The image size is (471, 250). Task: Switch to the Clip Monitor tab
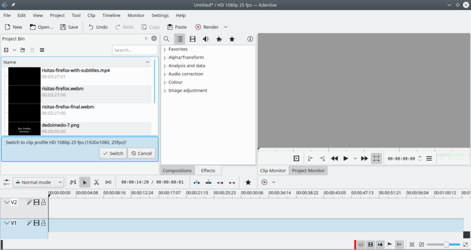273,171
